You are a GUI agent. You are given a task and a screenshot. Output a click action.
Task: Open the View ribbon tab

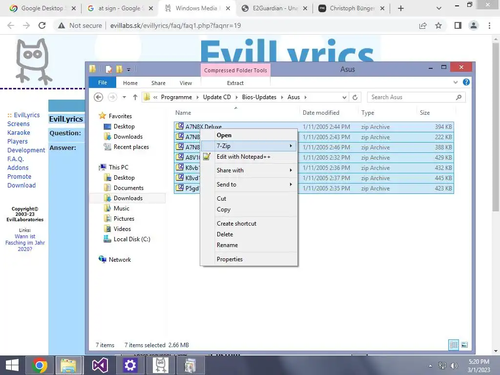[x=186, y=83]
